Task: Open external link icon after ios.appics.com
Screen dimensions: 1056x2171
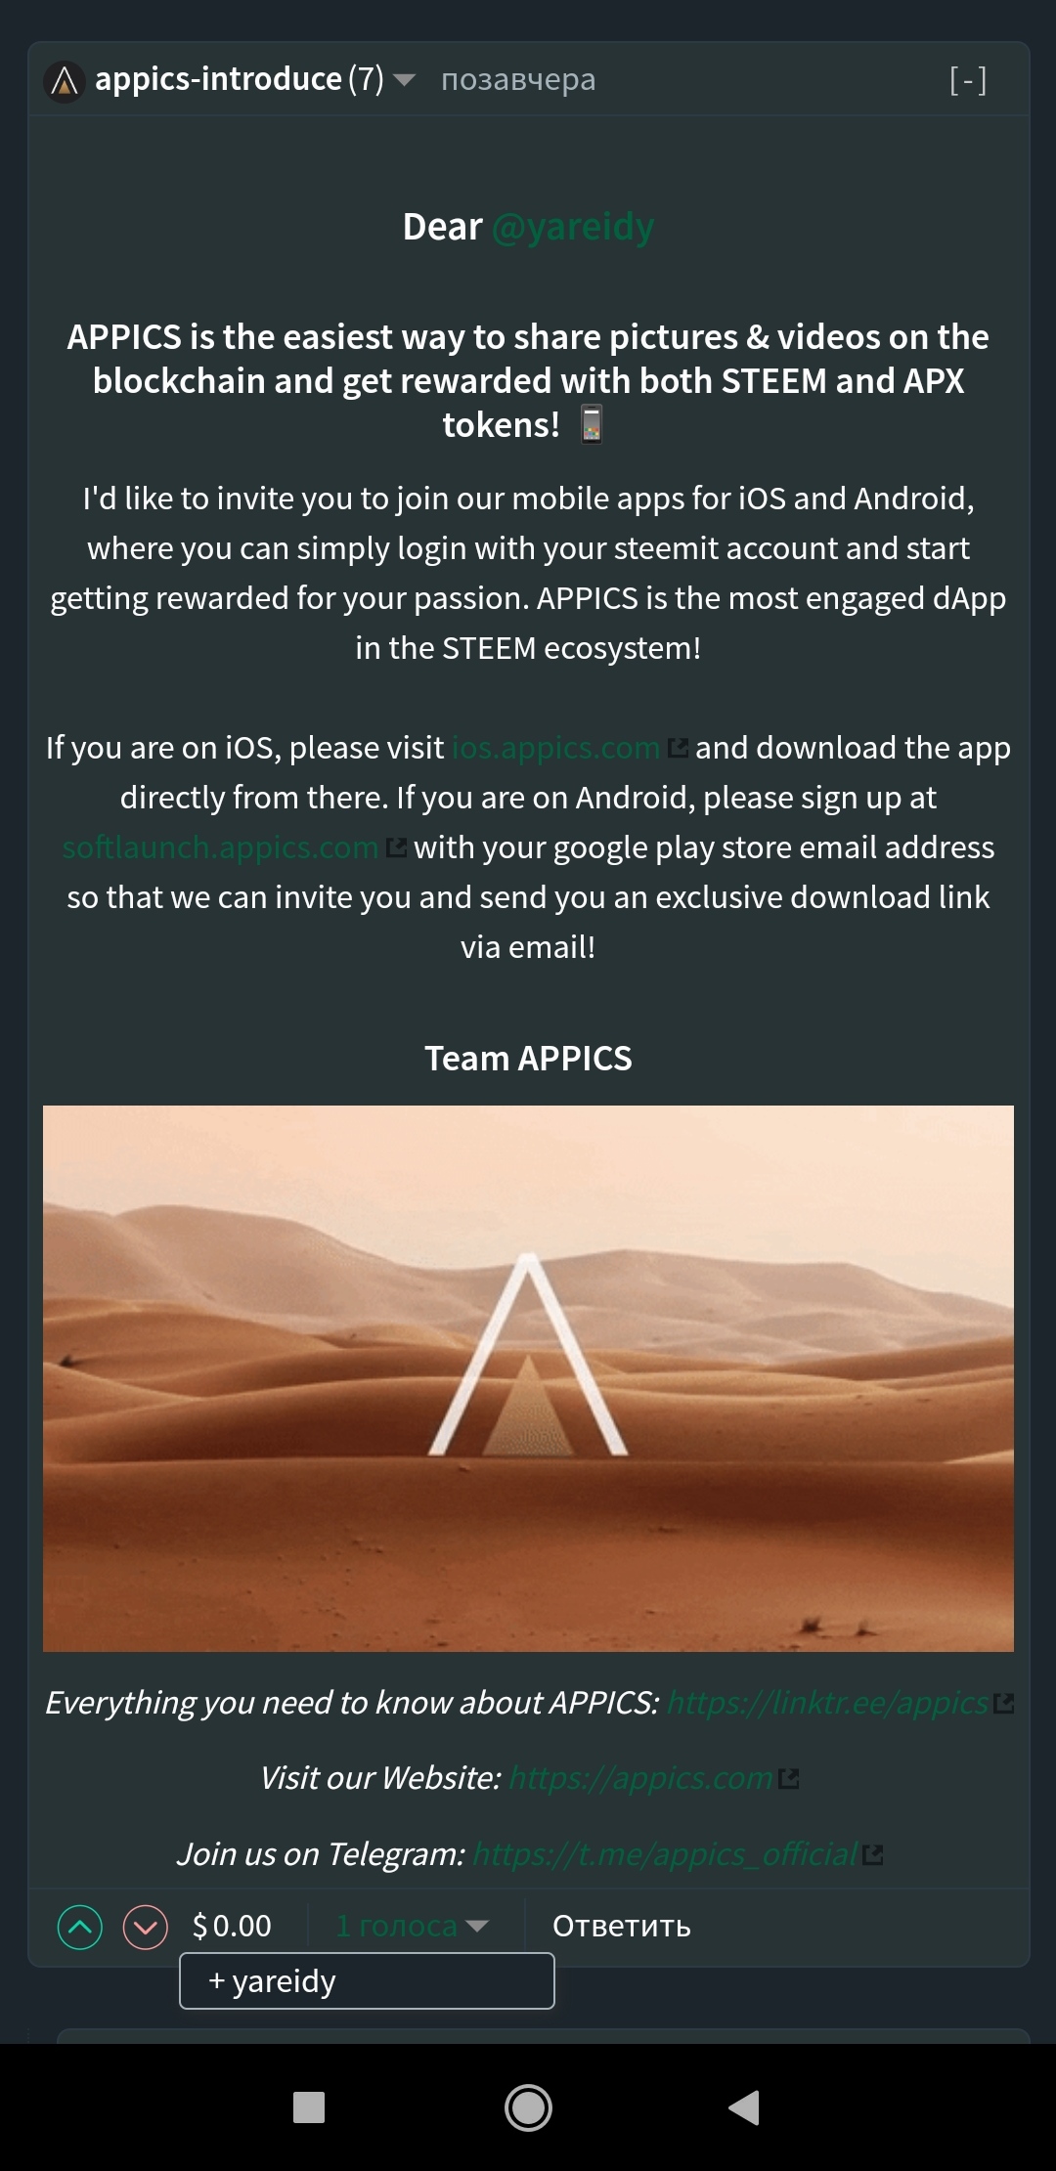Action: click(678, 748)
